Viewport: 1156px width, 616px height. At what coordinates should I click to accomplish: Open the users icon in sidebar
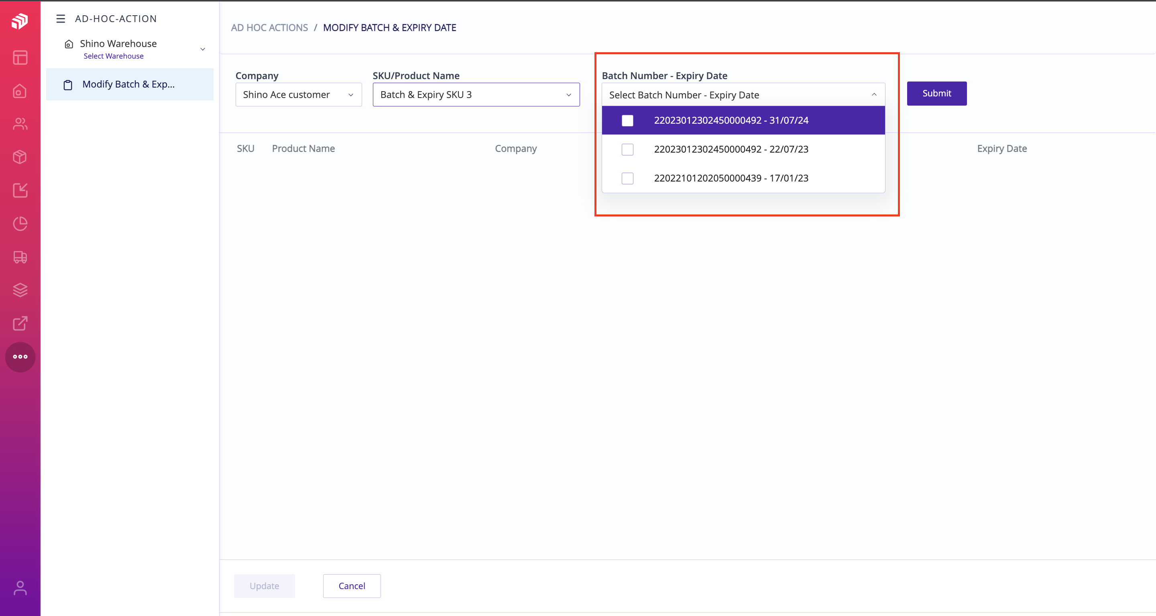click(x=20, y=124)
